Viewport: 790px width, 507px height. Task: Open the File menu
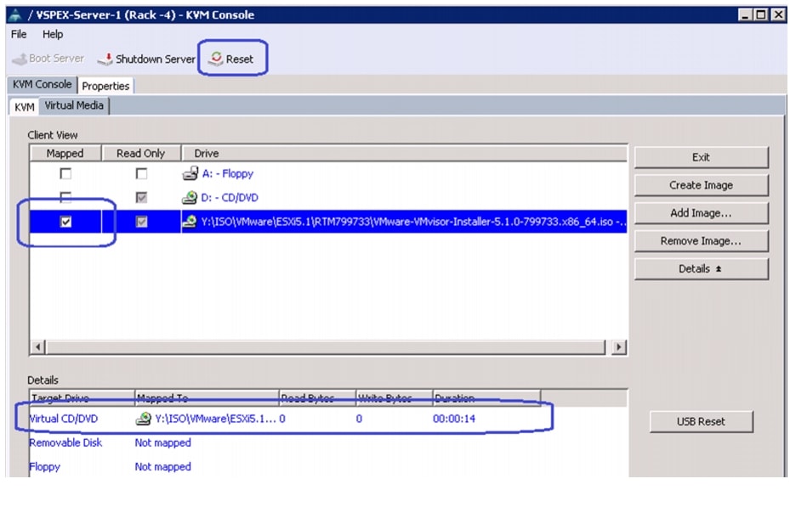(19, 34)
